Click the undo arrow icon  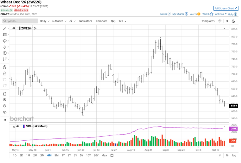(x=5, y=80)
